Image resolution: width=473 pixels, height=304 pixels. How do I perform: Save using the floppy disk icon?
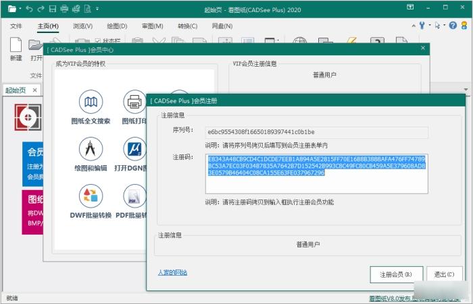click(x=53, y=9)
